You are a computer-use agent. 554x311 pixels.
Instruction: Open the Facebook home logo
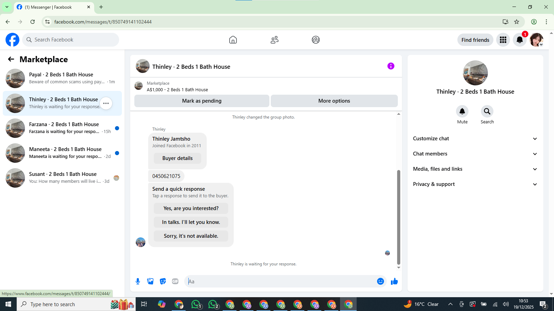(x=12, y=40)
